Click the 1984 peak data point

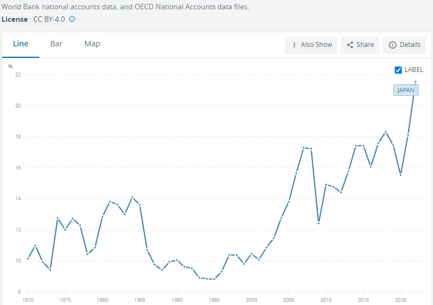[x=132, y=197]
